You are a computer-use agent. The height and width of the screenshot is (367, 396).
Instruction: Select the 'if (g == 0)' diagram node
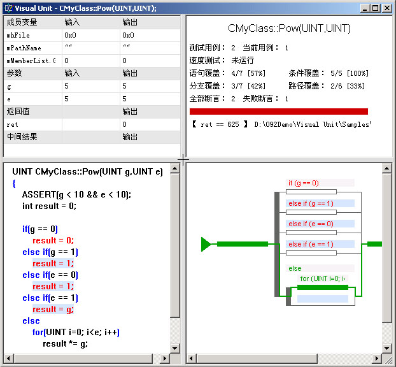(320, 183)
